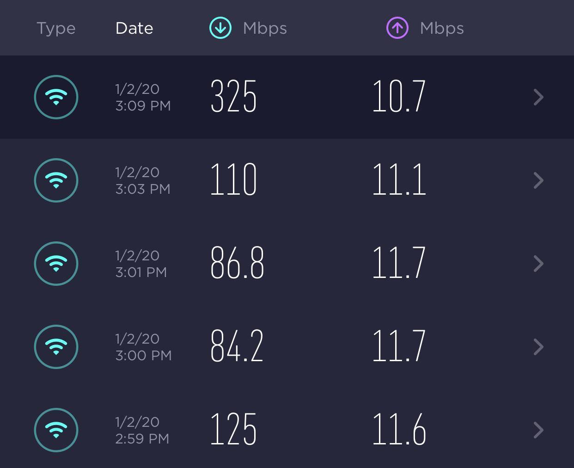The height and width of the screenshot is (468, 574).
Task: Sort results by the Date column
Action: point(134,28)
